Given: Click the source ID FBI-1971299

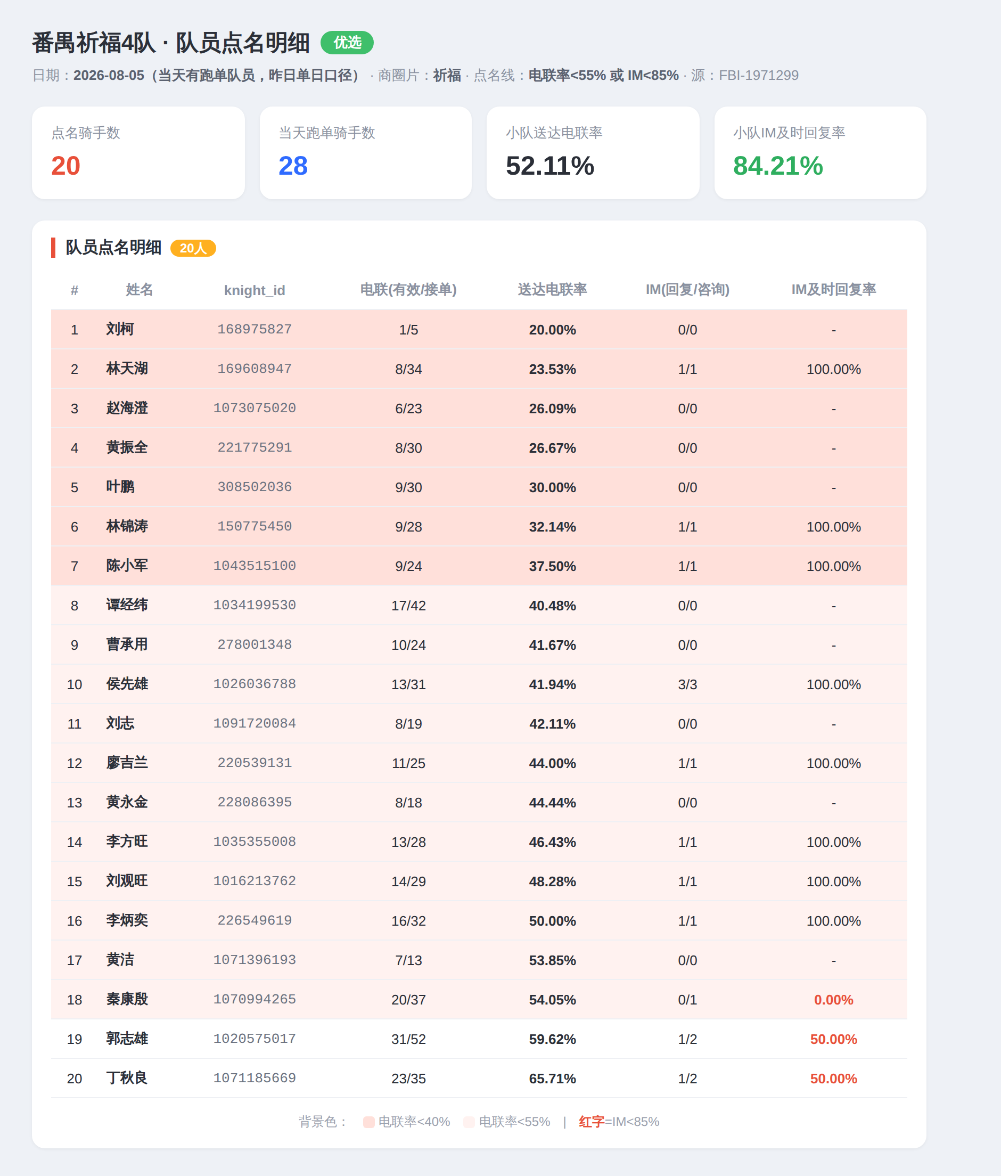Looking at the screenshot, I should tap(759, 76).
